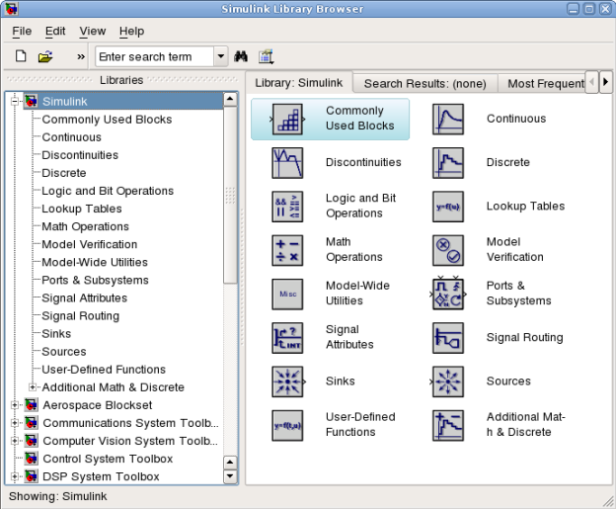Open the Discontinuities library block icon
Image resolution: width=616 pixels, height=509 pixels.
pyautogui.click(x=287, y=163)
